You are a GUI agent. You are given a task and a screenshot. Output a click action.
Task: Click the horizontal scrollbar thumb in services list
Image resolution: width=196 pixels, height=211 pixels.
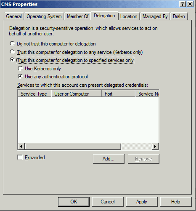(73, 147)
